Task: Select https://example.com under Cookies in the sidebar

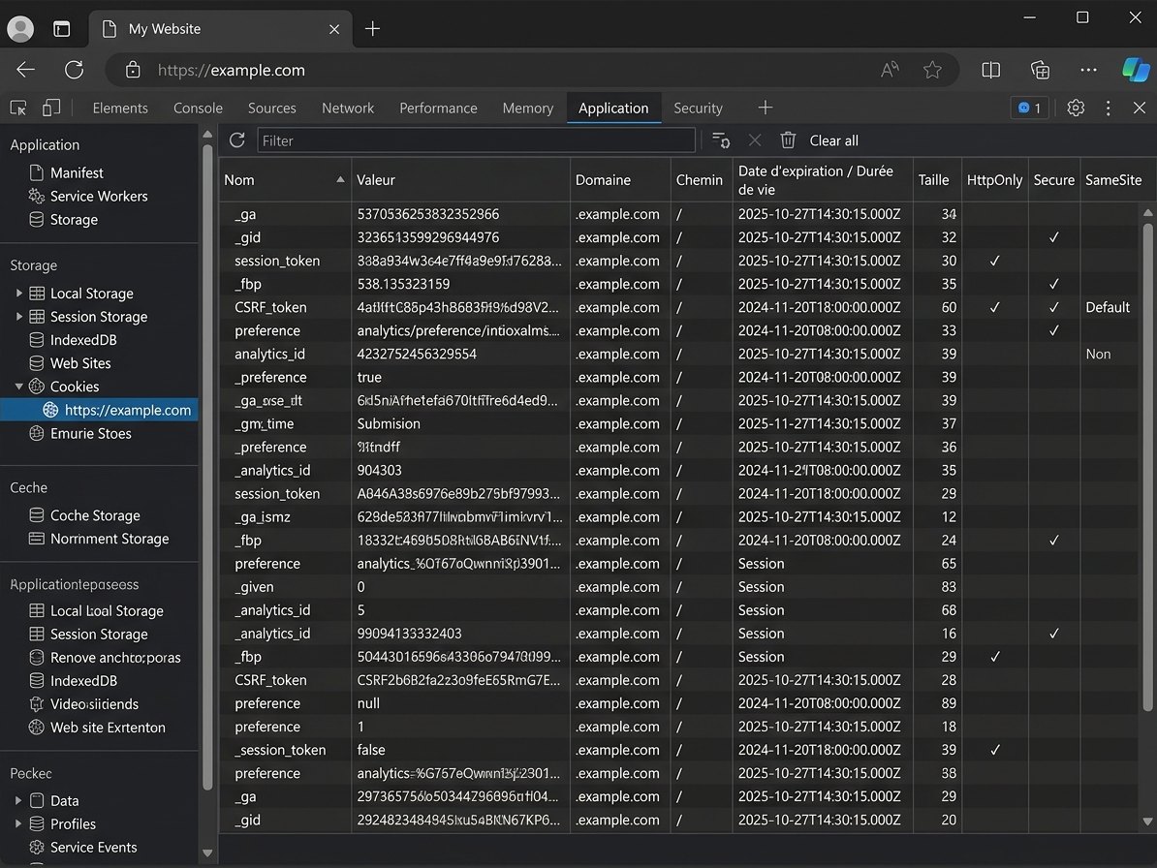Action: click(x=100, y=410)
